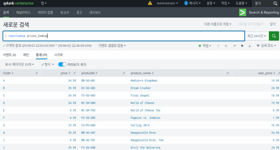Open the 메시지 dropdown with 3 badge
280x150 pixels.
coord(192,3)
